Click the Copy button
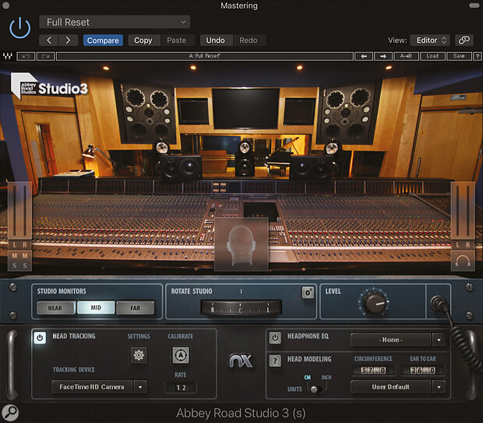Image resolution: width=483 pixels, height=423 pixels. pos(143,40)
